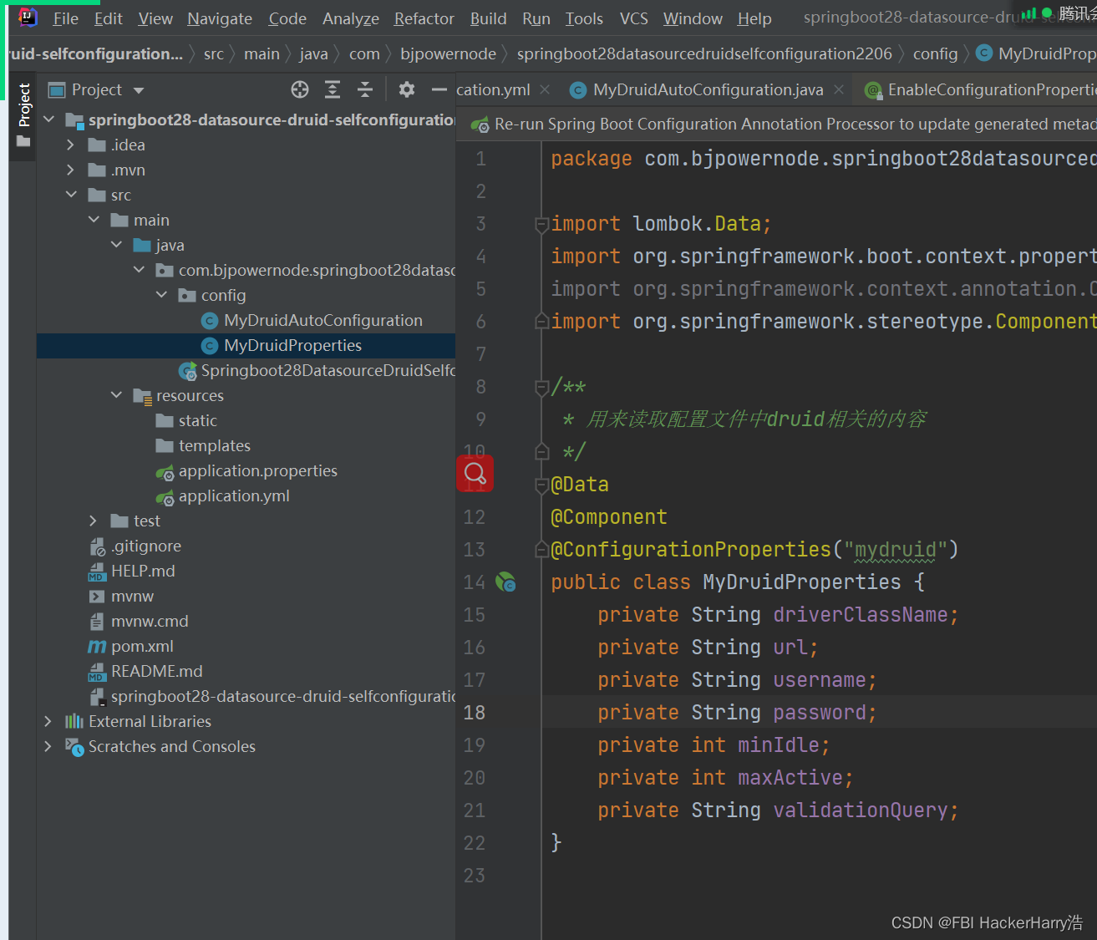Click the pom.xml Maven icon

tap(97, 647)
